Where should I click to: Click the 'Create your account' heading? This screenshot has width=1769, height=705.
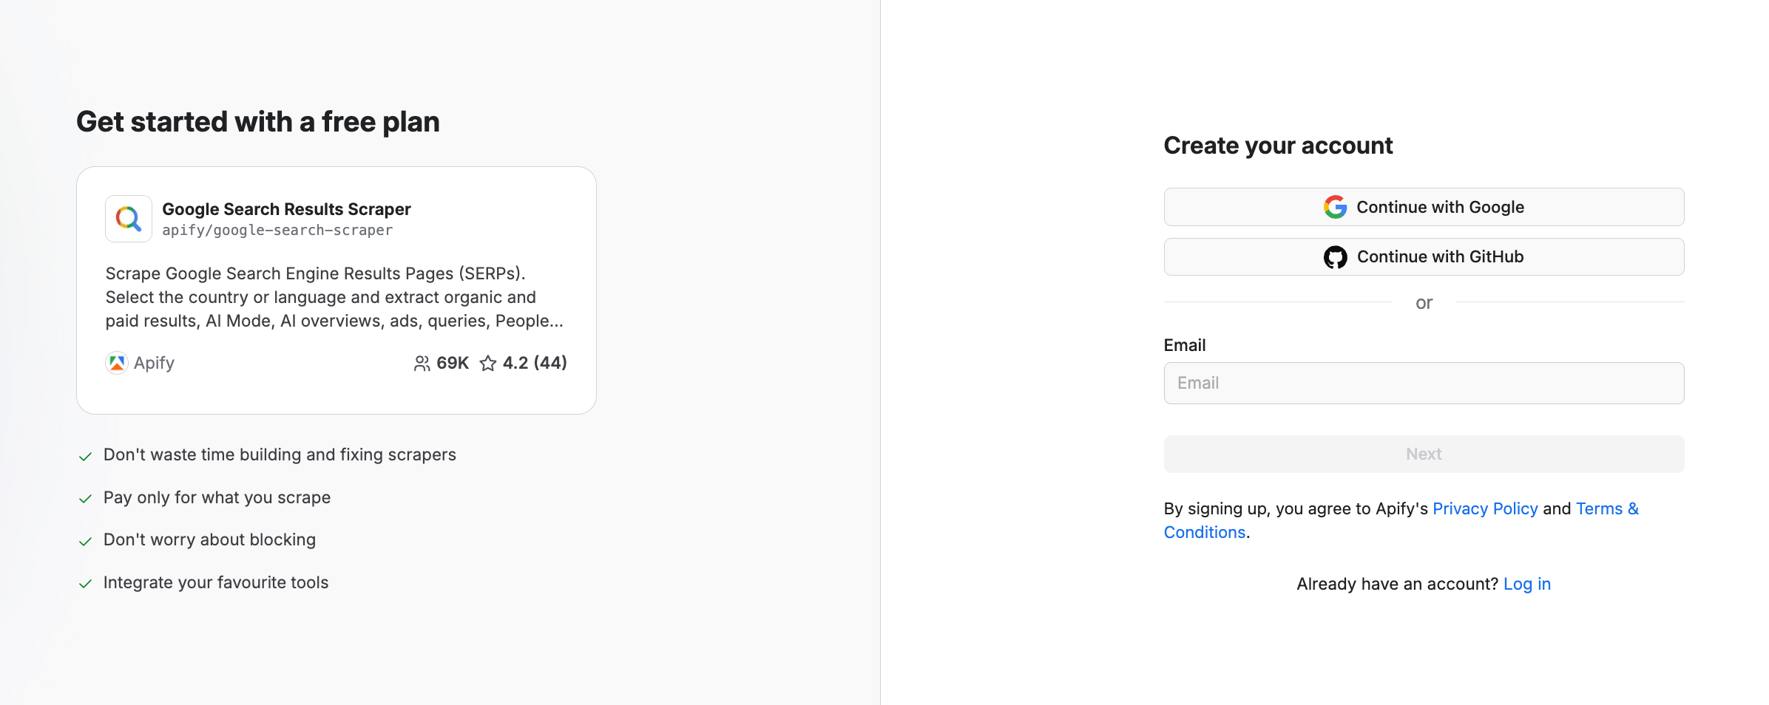[x=1278, y=146]
